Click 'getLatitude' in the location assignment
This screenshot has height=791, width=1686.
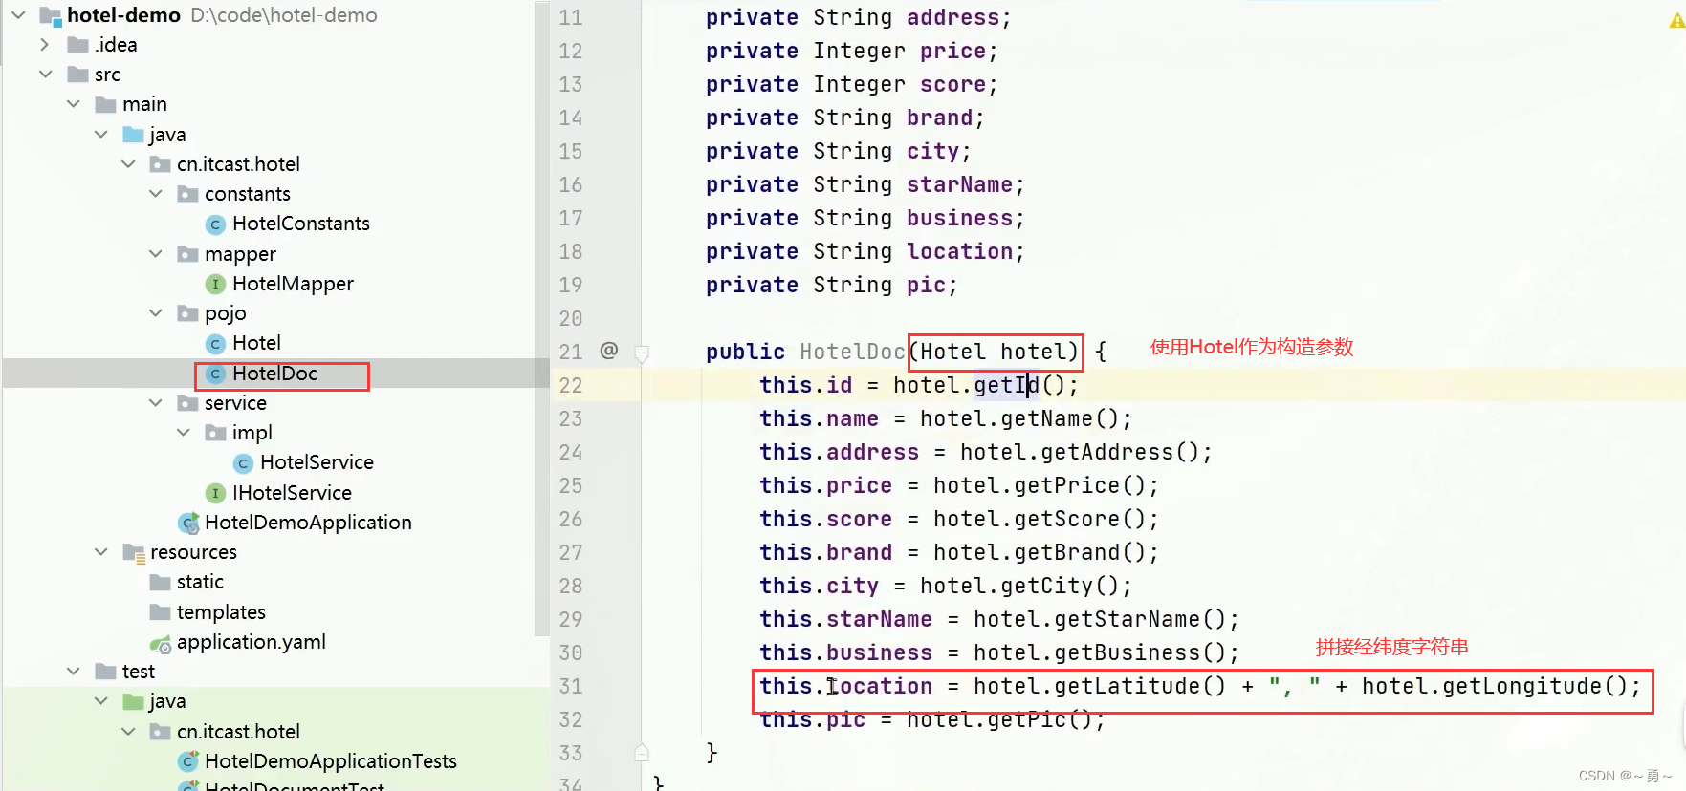pos(1127,686)
